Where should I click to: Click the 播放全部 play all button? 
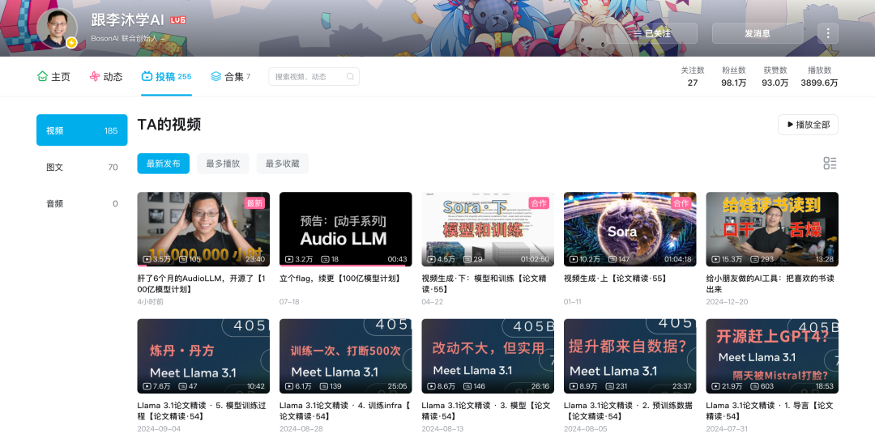tap(808, 125)
